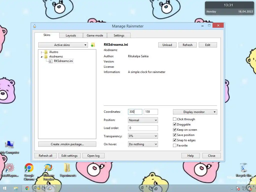Click the Help button
The height and width of the screenshot is (192, 256).
pyautogui.click(x=190, y=155)
